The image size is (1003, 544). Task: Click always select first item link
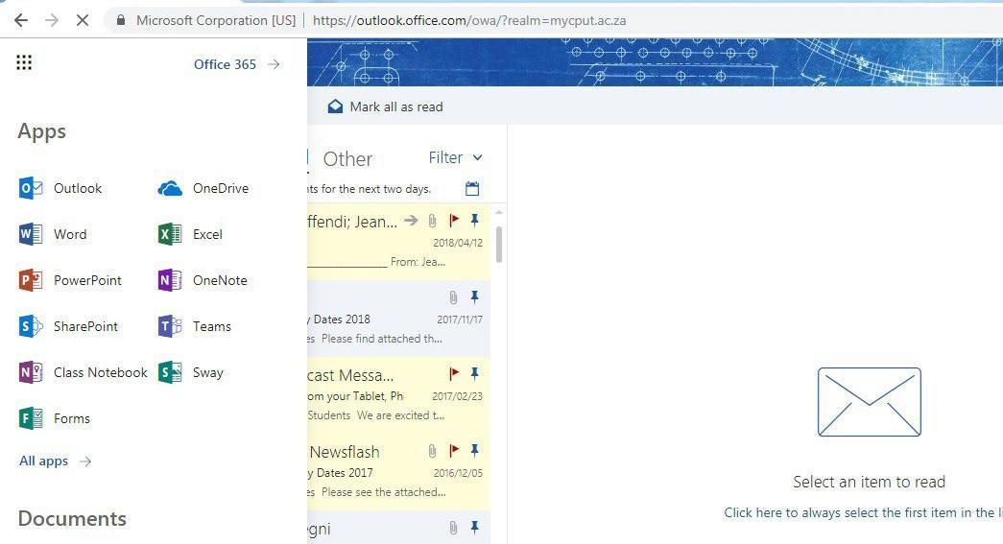[863, 512]
